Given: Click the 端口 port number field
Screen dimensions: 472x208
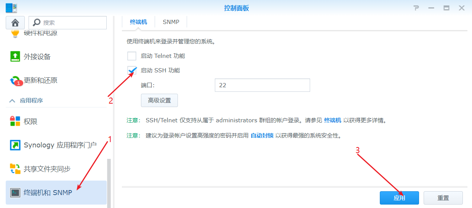Looking at the screenshot, I should pyautogui.click(x=262, y=85).
